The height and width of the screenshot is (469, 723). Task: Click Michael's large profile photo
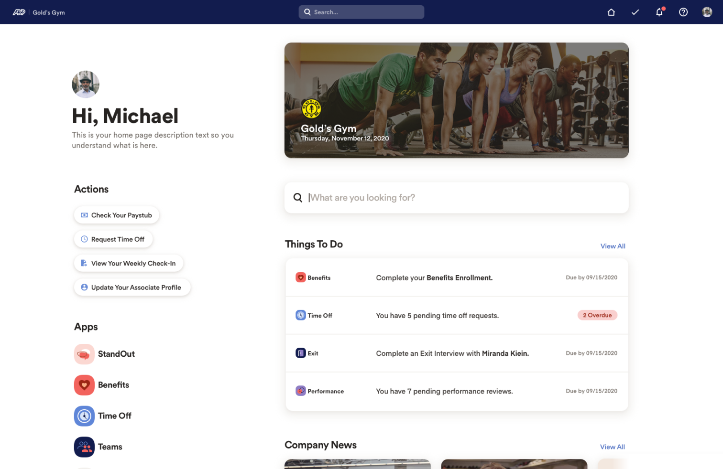pos(86,85)
